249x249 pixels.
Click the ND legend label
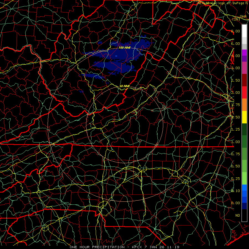(238, 216)
